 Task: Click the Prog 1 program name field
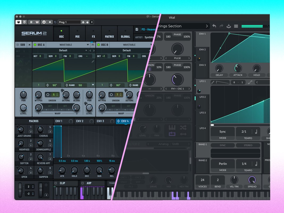click(x=69, y=22)
